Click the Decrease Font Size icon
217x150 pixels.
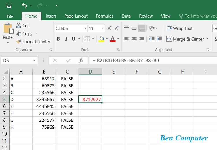(x=117, y=28)
